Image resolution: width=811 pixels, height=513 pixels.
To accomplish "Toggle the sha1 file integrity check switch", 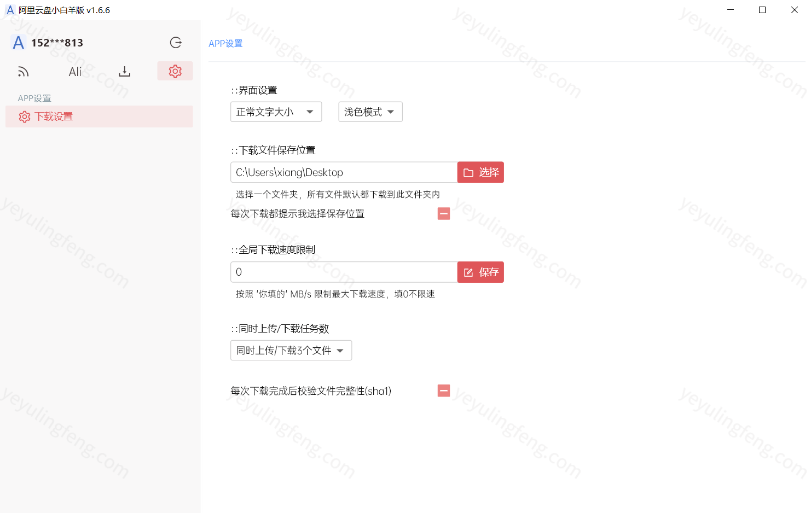I will point(444,390).
